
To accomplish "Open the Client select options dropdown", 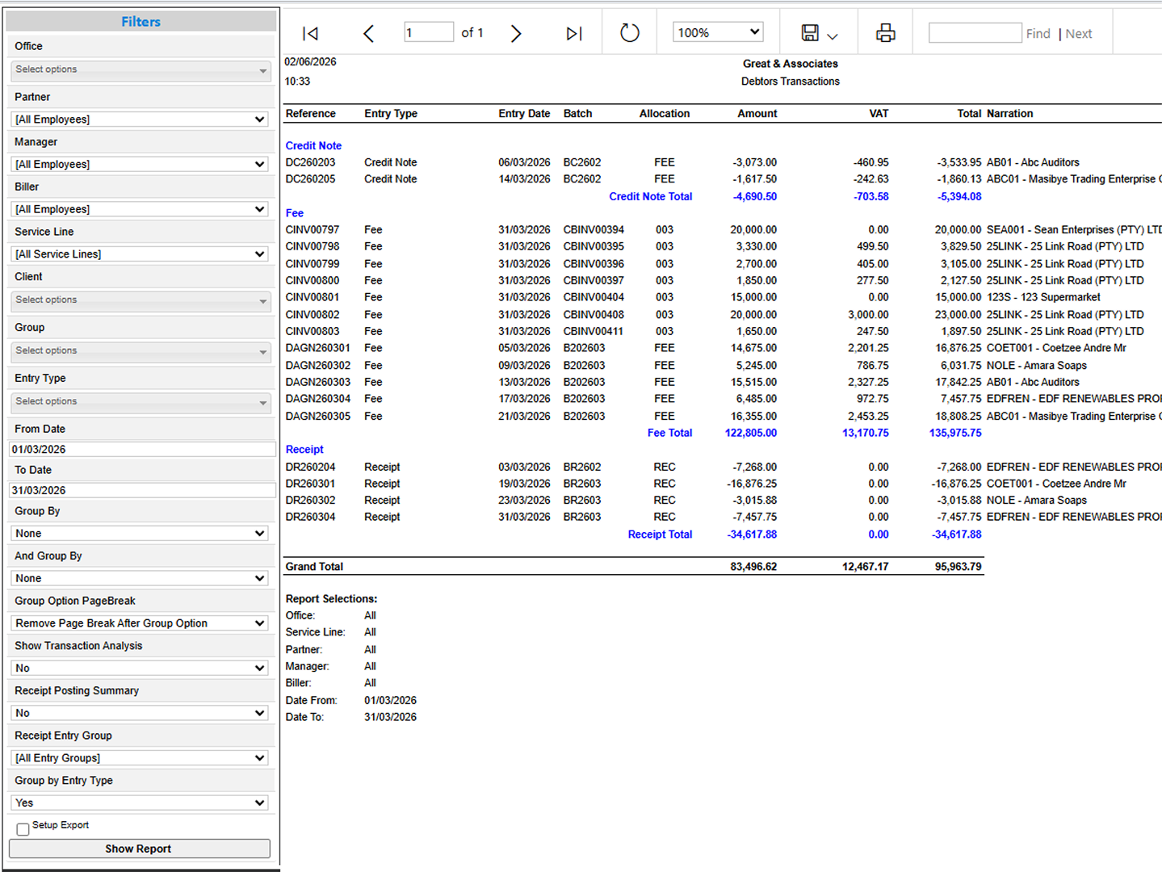I will (141, 300).
